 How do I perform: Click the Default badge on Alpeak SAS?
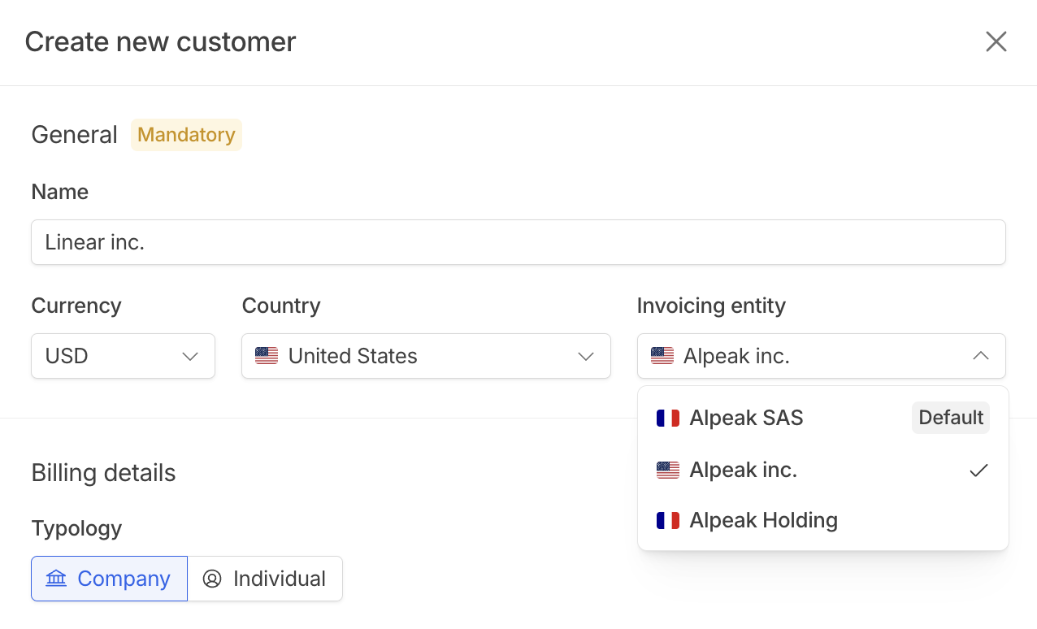click(x=950, y=418)
